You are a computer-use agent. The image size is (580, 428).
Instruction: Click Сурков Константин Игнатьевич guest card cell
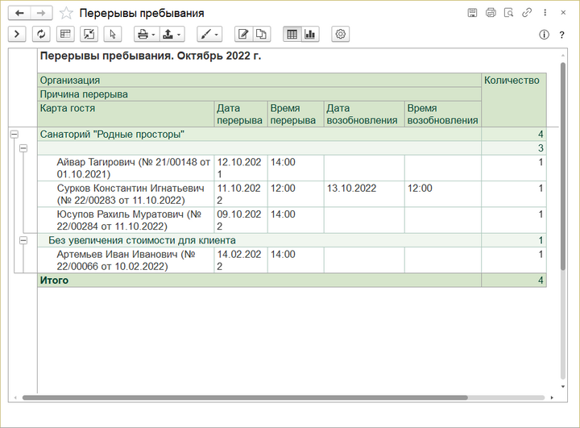click(126, 194)
